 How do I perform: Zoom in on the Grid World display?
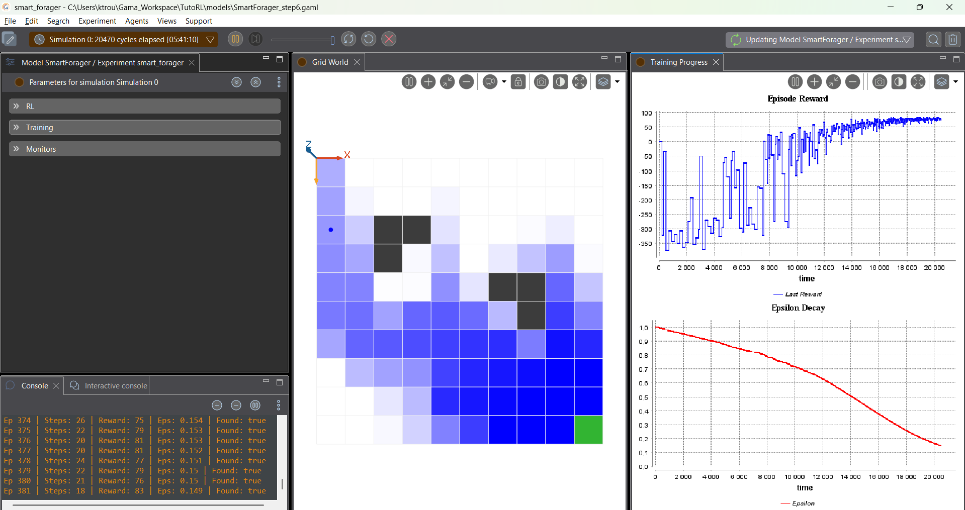(x=428, y=82)
